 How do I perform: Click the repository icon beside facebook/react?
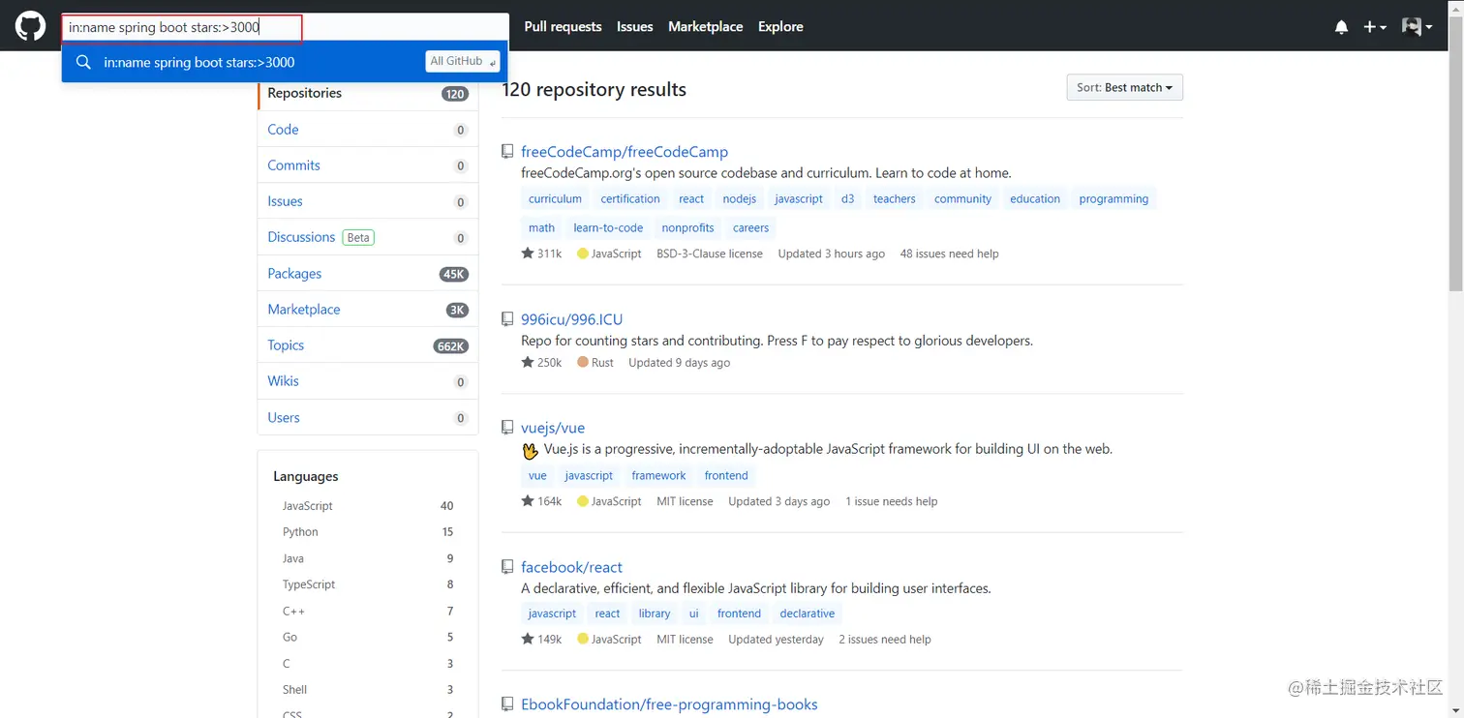(x=506, y=566)
